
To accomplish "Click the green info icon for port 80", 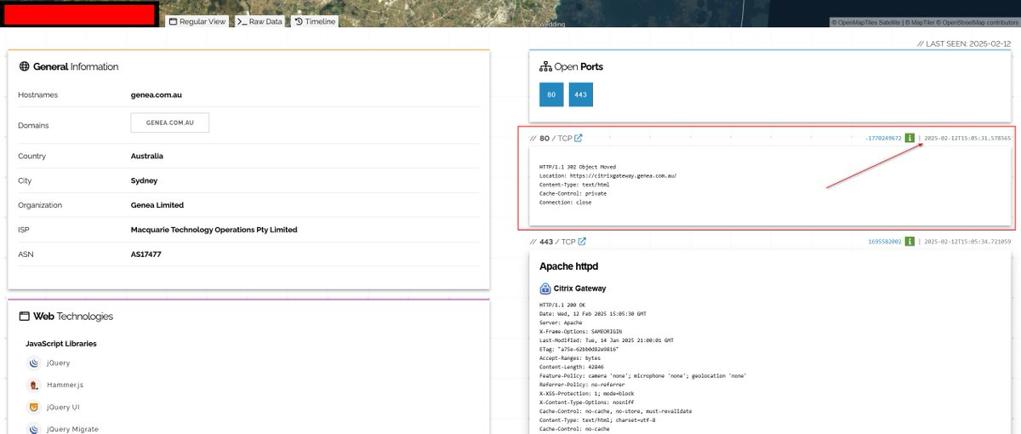I will [910, 138].
